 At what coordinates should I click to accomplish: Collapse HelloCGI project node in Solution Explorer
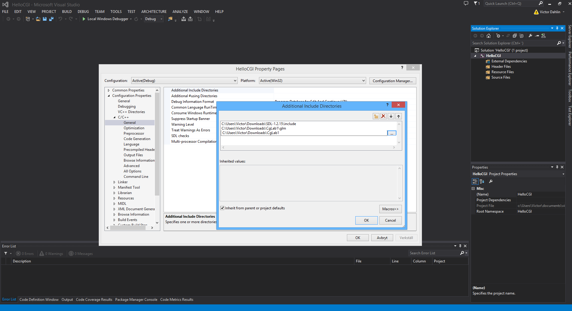(x=475, y=56)
